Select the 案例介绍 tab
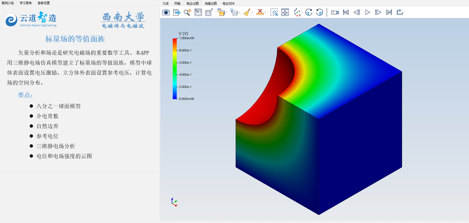The image size is (469, 223). coord(8,3)
